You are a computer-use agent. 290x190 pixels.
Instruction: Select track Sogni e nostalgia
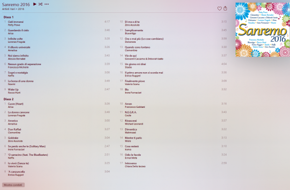pos(18,73)
